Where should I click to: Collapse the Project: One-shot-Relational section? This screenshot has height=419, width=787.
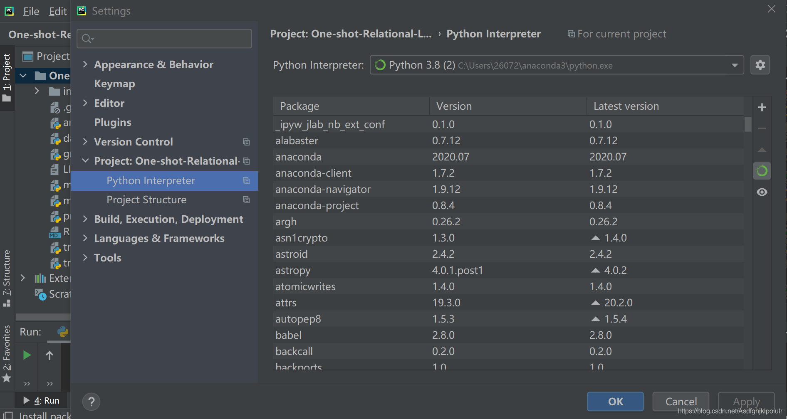click(85, 160)
